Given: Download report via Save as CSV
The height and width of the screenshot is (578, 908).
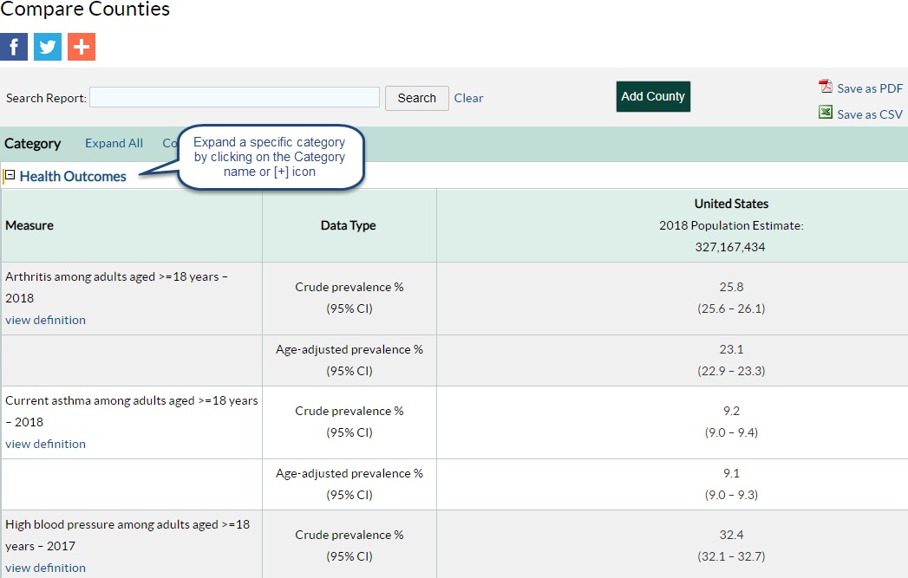Looking at the screenshot, I should click(869, 114).
